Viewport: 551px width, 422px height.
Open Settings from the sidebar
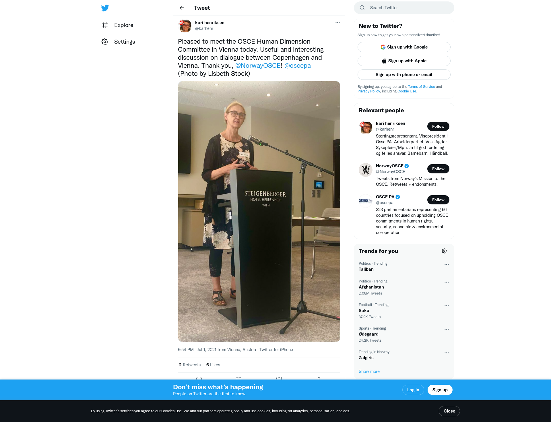click(118, 42)
